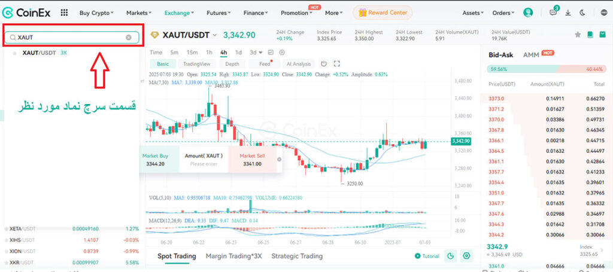Expand the XAUT/USDT pair selector arrow
The height and width of the screenshot is (272, 613).
[x=214, y=35]
